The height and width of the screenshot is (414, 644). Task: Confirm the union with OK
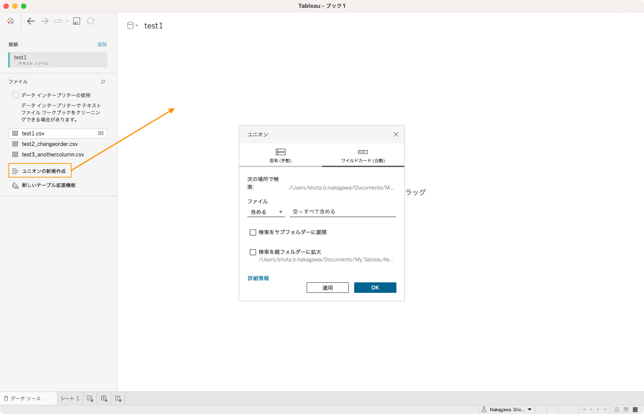click(375, 287)
